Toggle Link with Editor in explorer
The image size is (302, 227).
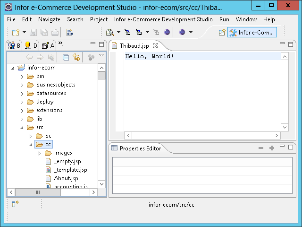click(76, 57)
